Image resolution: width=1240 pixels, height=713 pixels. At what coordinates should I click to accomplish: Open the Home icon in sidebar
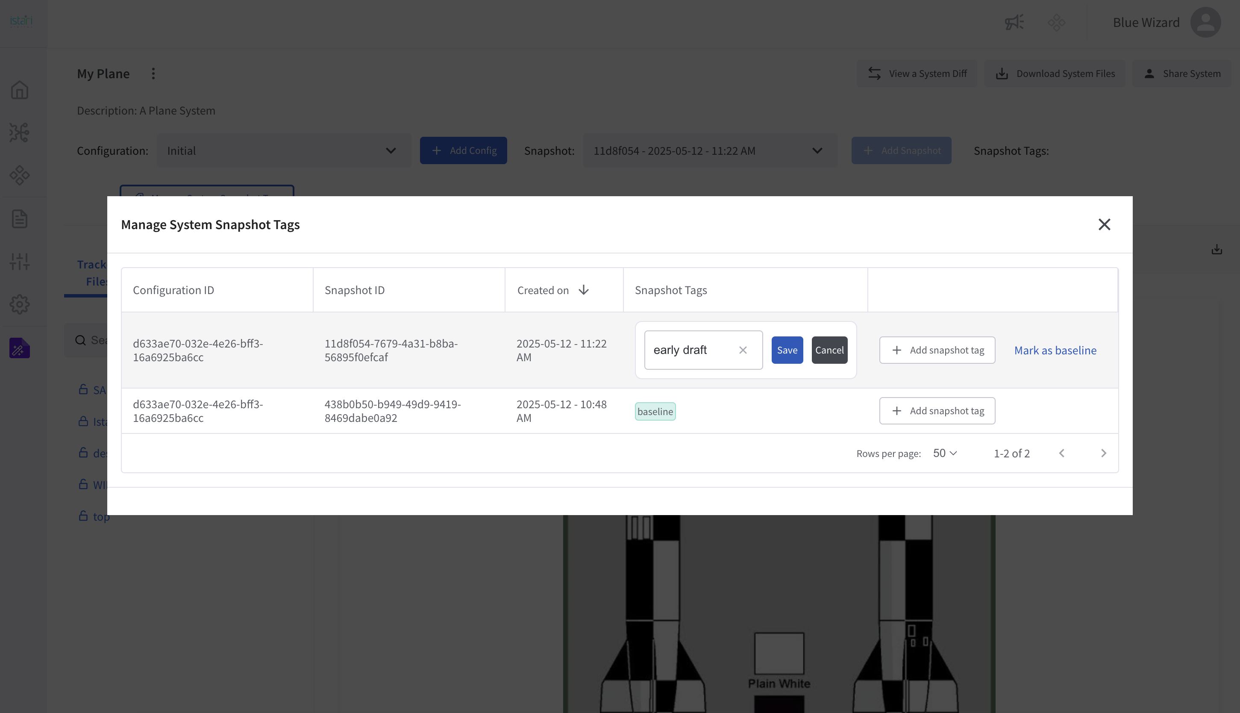coord(19,90)
